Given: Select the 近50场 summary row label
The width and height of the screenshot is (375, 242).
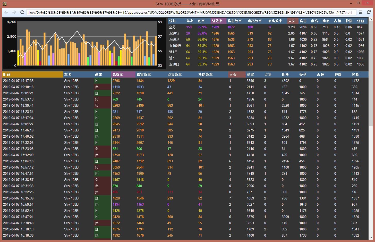Looking at the screenshot, I should pyautogui.click(x=174, y=39).
